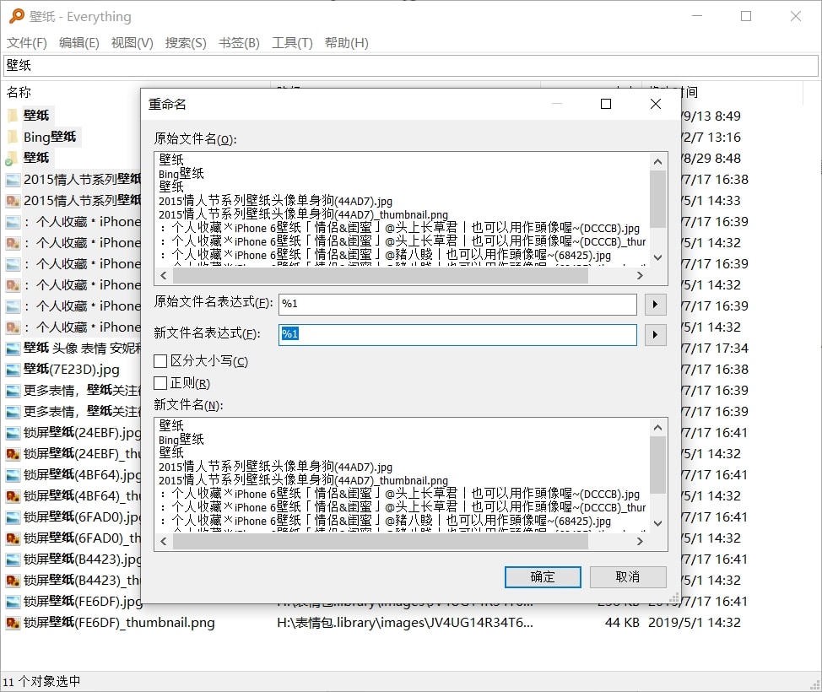Maximize the 重命名 dialog window

605,104
